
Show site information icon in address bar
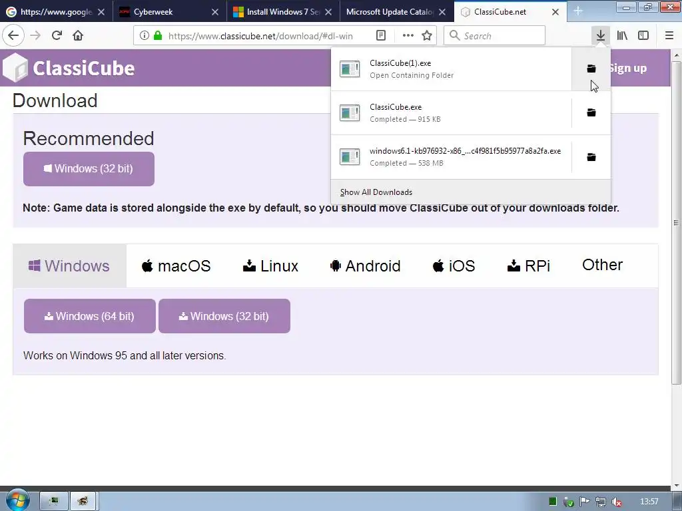(x=145, y=36)
